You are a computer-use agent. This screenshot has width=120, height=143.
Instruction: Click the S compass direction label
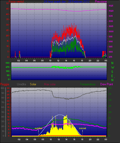click(112, 72)
